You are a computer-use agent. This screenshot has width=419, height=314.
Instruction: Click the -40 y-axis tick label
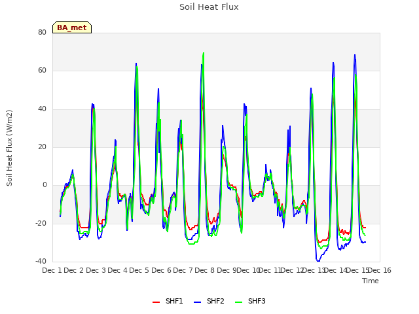tap(41, 261)
